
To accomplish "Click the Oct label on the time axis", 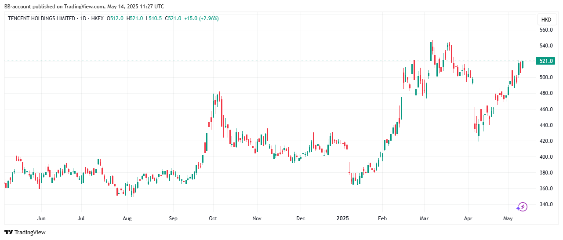I will click(213, 218).
